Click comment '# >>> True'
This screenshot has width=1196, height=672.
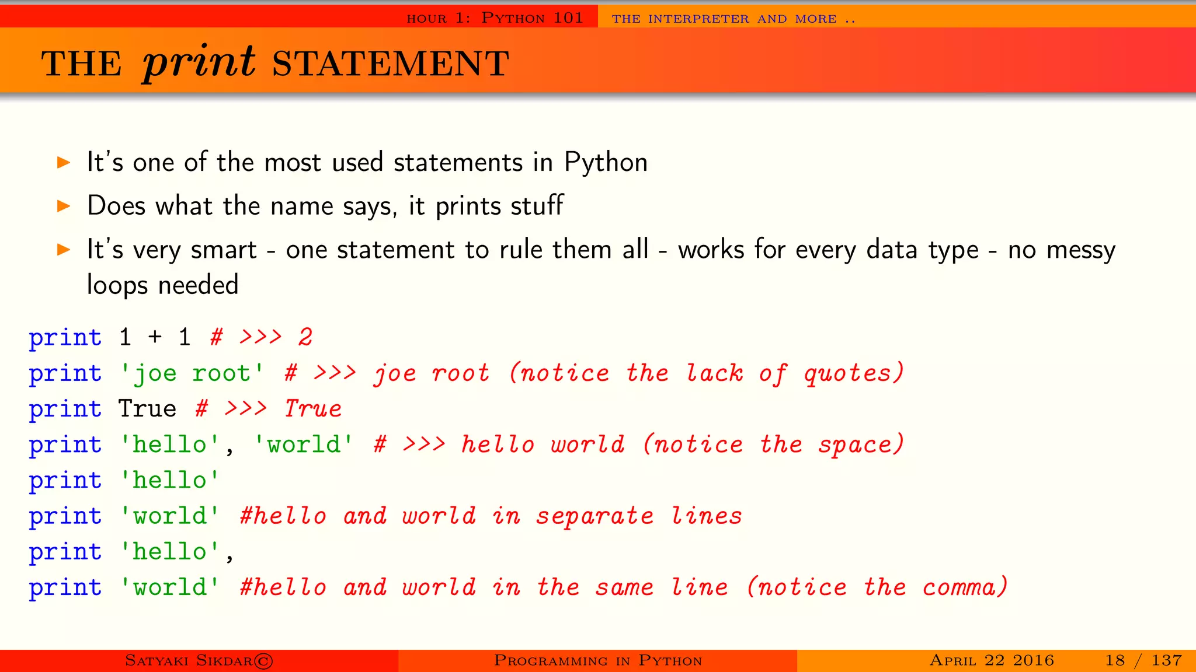pyautogui.click(x=269, y=409)
